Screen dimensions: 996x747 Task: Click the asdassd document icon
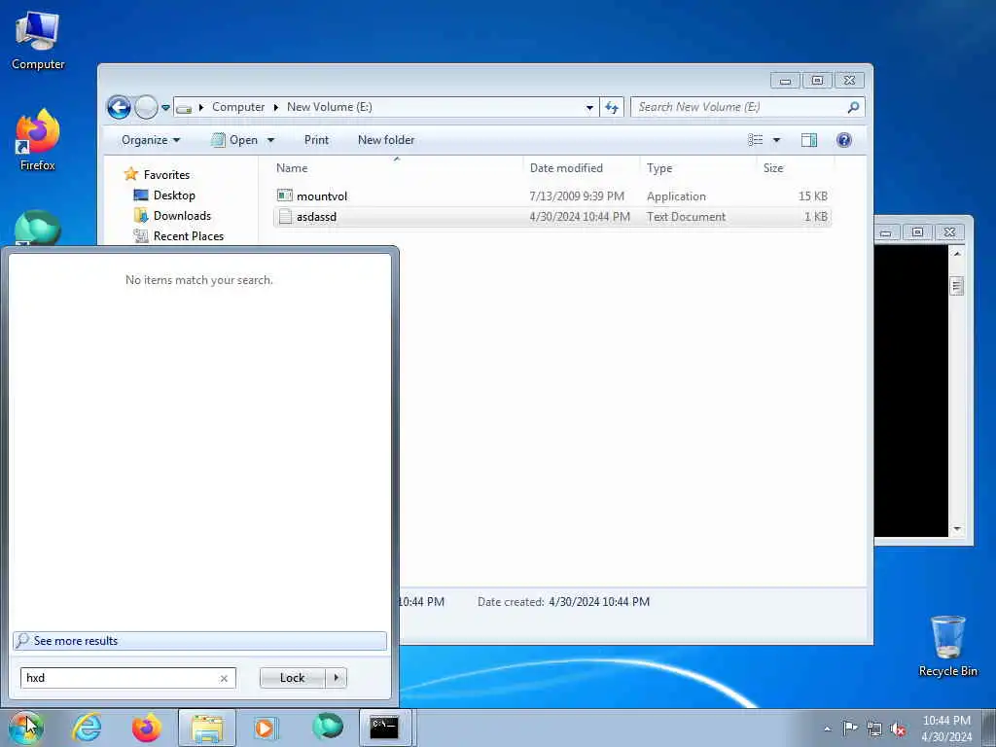(285, 217)
